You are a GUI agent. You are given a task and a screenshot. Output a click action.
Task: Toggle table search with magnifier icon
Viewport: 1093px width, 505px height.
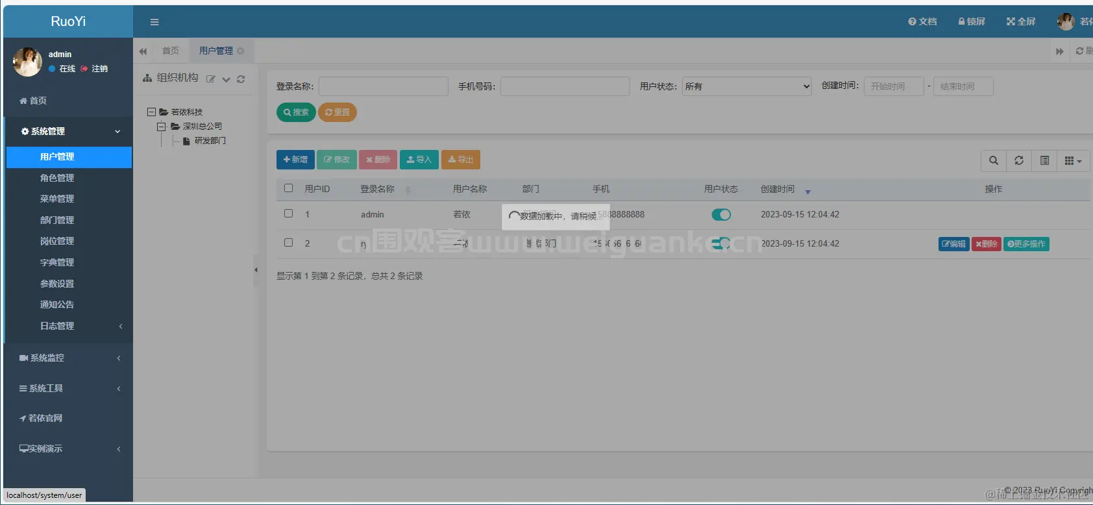[994, 160]
